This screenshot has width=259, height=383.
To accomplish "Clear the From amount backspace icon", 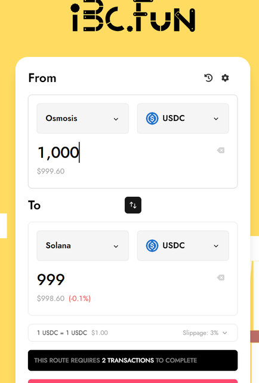I will click(221, 150).
